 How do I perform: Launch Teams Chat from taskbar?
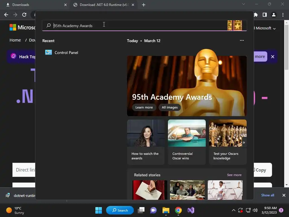pyautogui.click(x=153, y=210)
